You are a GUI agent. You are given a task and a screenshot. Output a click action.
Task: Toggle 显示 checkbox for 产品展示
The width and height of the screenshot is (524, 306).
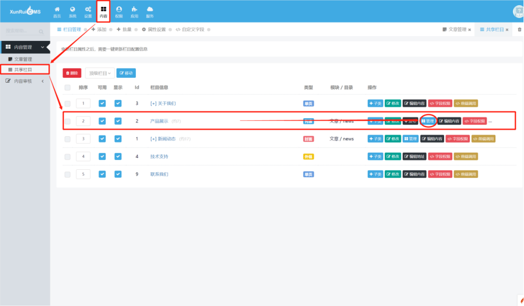(x=118, y=121)
